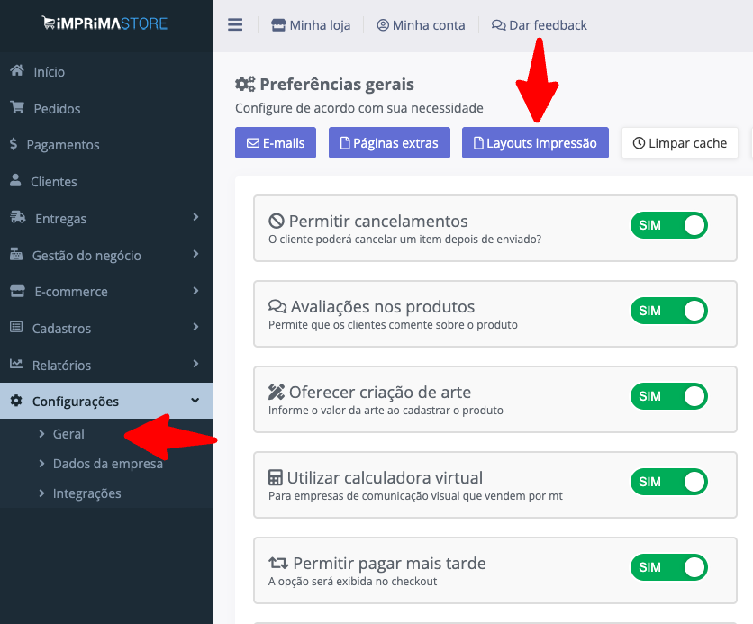
Task: Click the ImprimaStore logo
Action: point(104,23)
